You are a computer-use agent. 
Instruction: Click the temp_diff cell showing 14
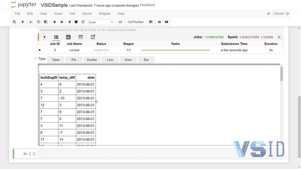67,139
